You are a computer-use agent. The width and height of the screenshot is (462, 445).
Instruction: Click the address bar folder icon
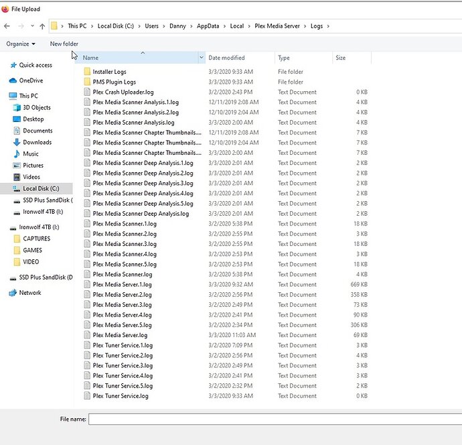coord(54,26)
